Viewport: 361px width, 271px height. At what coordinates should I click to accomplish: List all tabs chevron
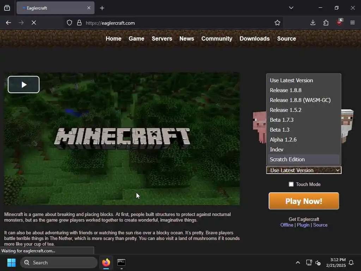[x=291, y=8]
